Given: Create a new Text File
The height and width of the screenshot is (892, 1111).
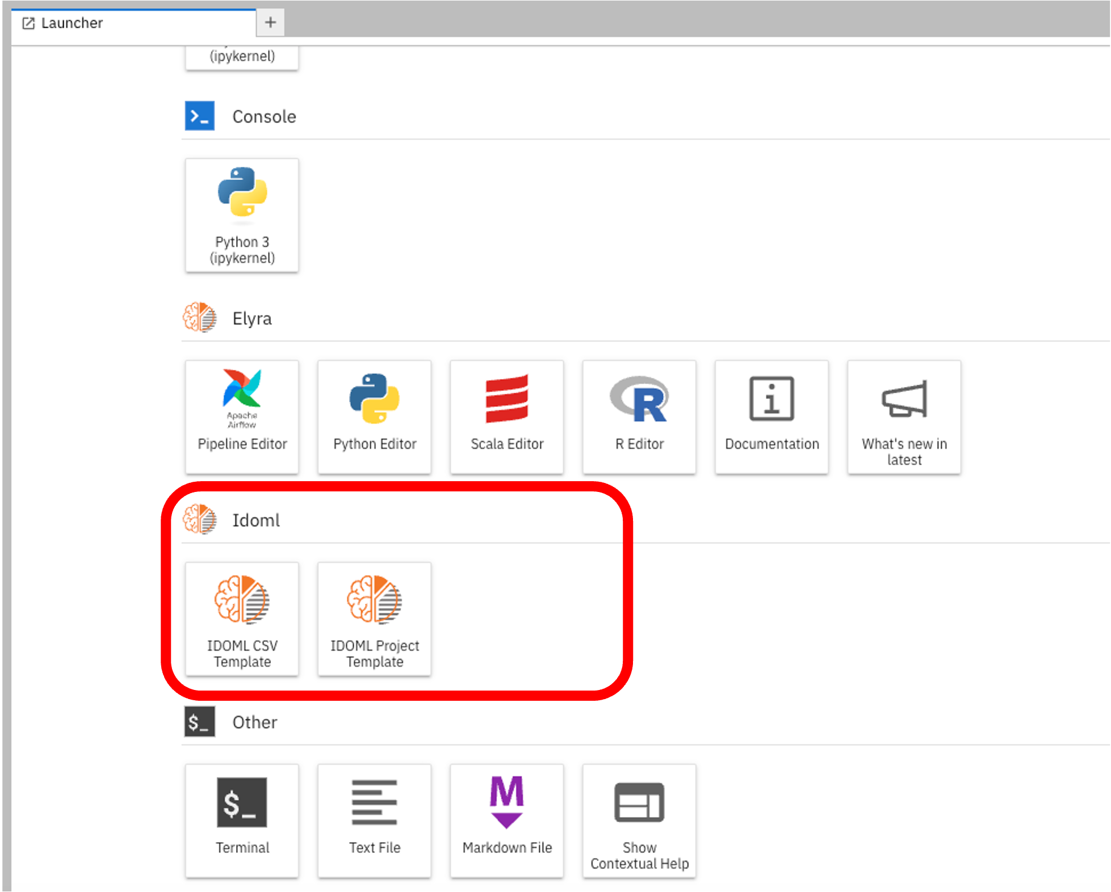Looking at the screenshot, I should pos(375,821).
